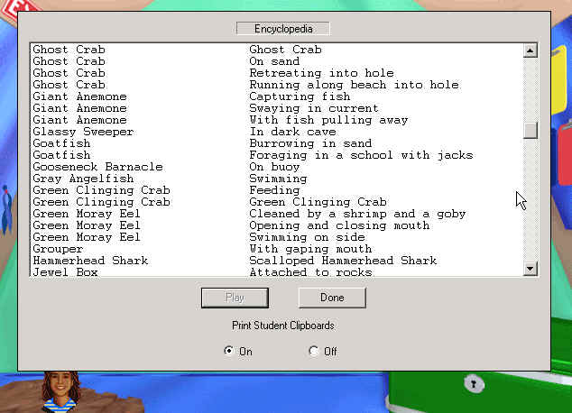Screen dimensions: 572x413
Task: Click the Play button
Action: click(x=235, y=298)
